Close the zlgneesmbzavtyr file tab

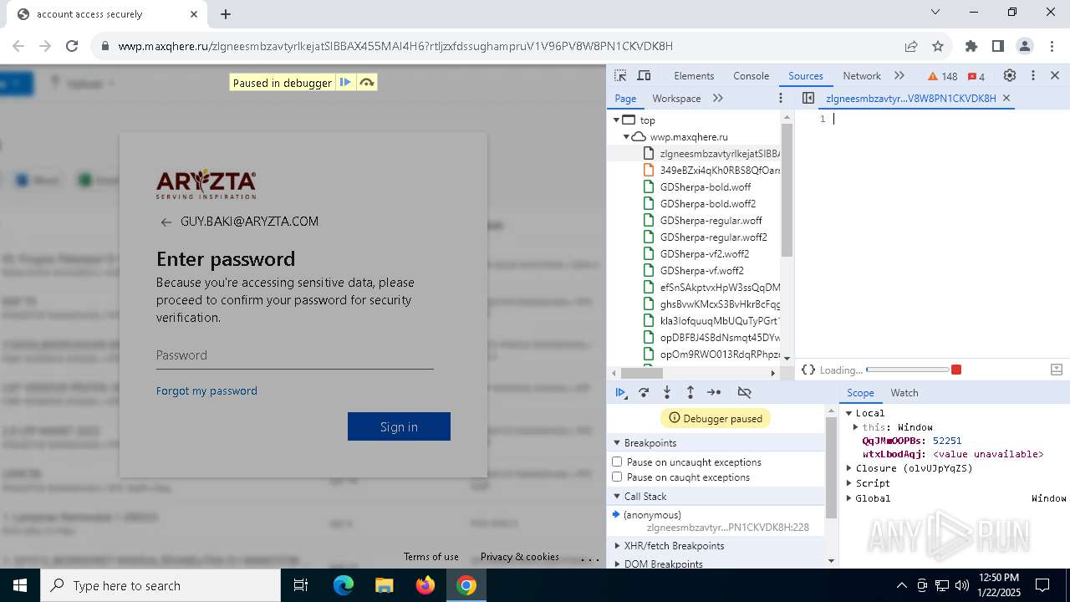1006,98
